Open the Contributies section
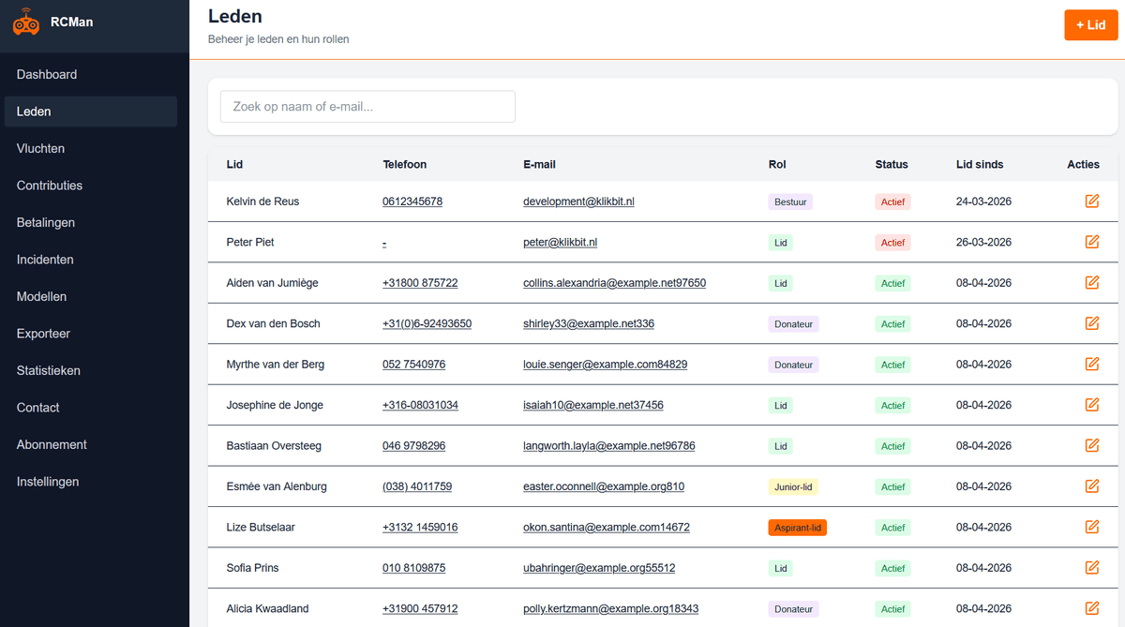Viewport: 1125px width, 627px height. [49, 185]
